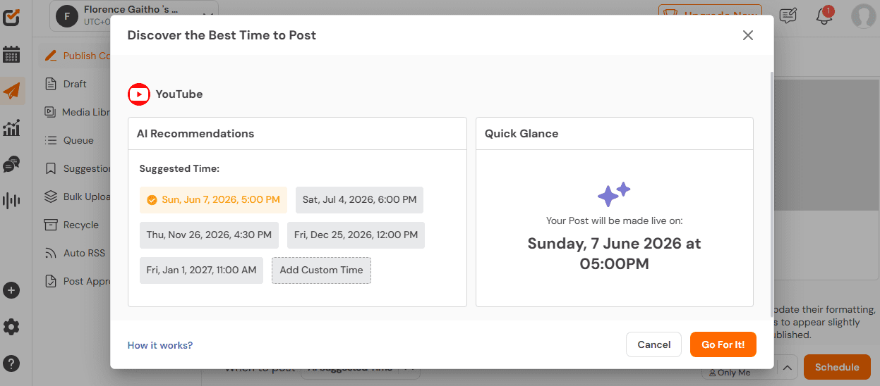This screenshot has width=880, height=386.
Task: Pick Thu, Nov 26, 2026, 4:30 PM time
Action: [x=209, y=235]
